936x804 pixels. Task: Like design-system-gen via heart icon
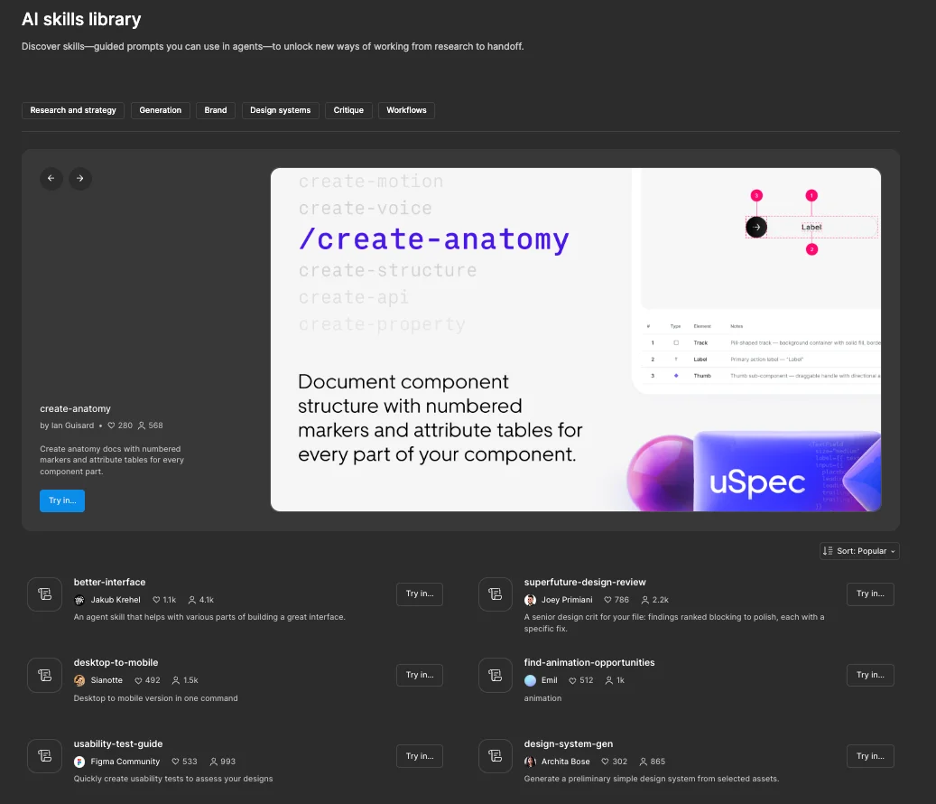(606, 762)
